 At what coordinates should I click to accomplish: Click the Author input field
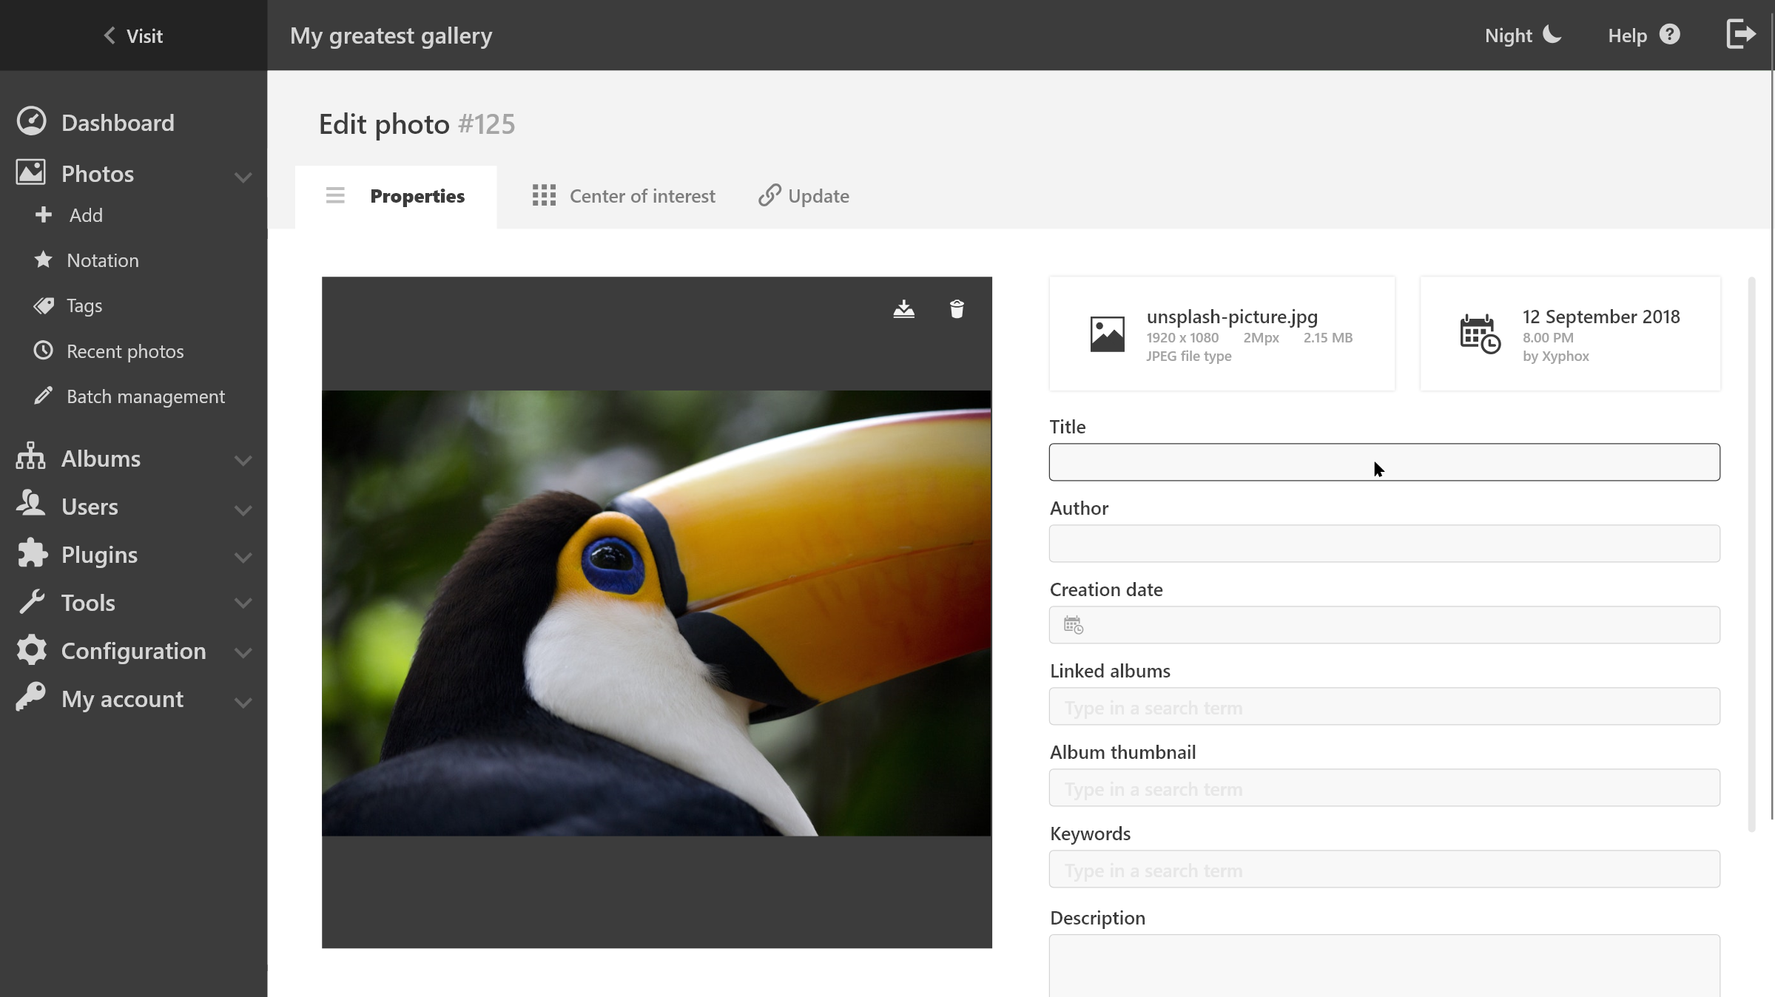click(1384, 544)
